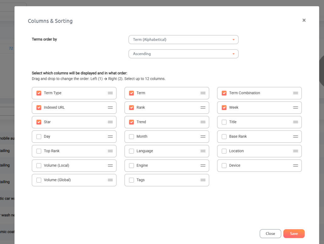Click the drag handle of the Term row
Viewport: 324px width, 244px height.
pos(203,93)
